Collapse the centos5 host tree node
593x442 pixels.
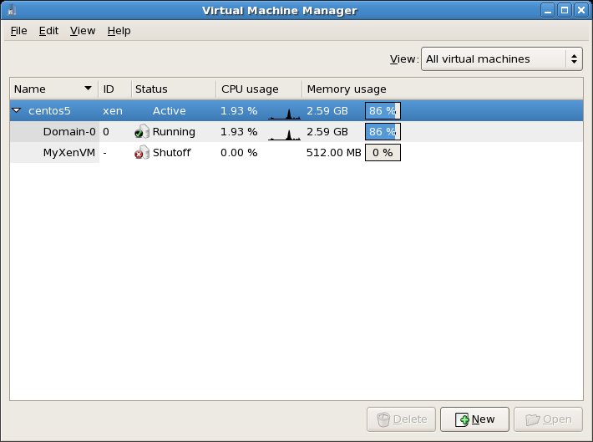(17, 110)
